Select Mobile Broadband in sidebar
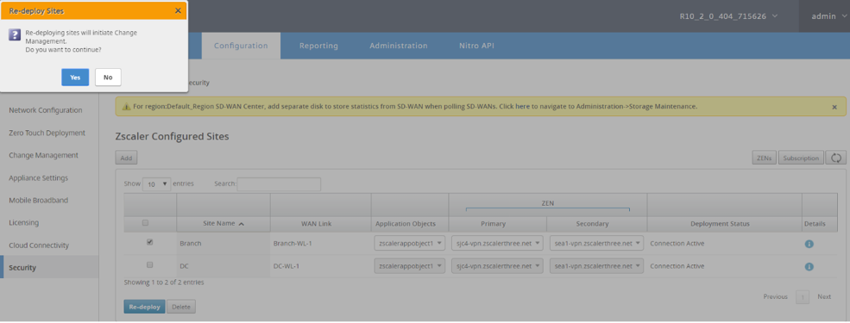850x323 pixels. 39,200
